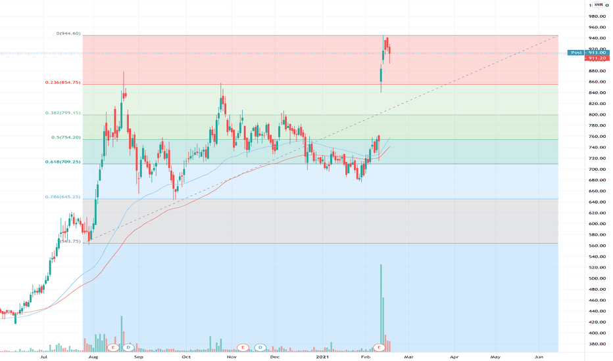Click the Apr label on time axis
The width and height of the screenshot is (613, 361).
click(x=454, y=357)
